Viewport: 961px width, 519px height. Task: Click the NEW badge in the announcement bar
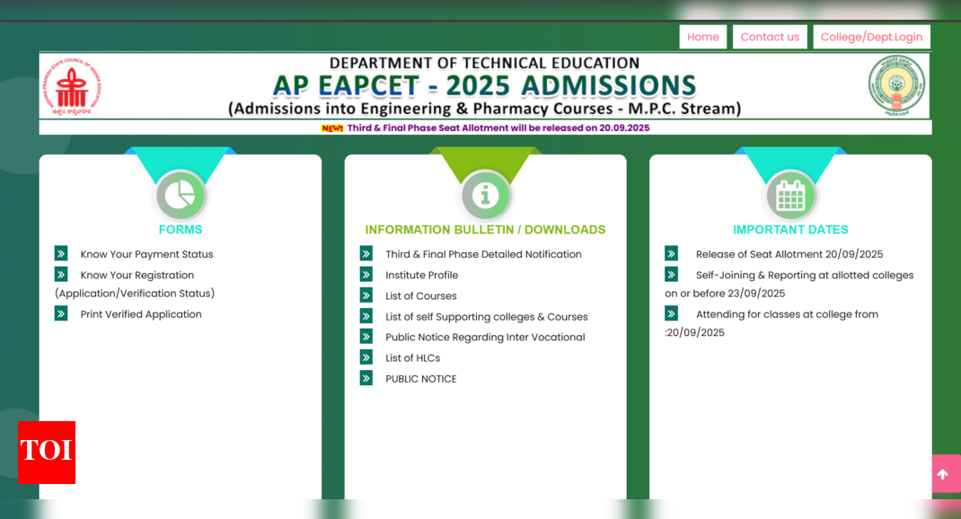click(x=332, y=128)
